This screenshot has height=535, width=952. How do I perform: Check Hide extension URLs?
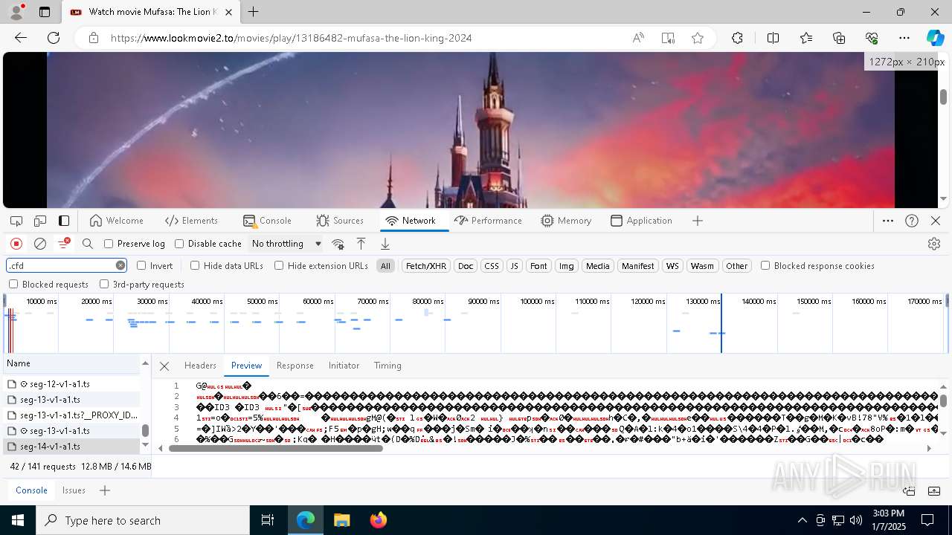(279, 265)
